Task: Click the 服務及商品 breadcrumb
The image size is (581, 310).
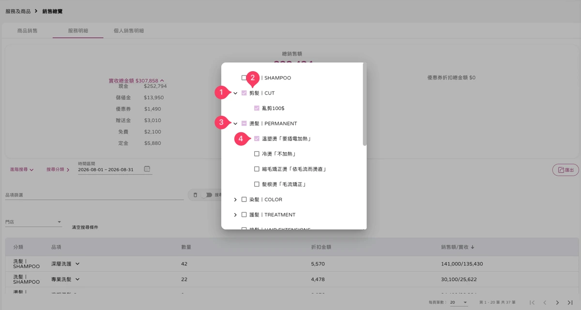Action: (x=18, y=11)
